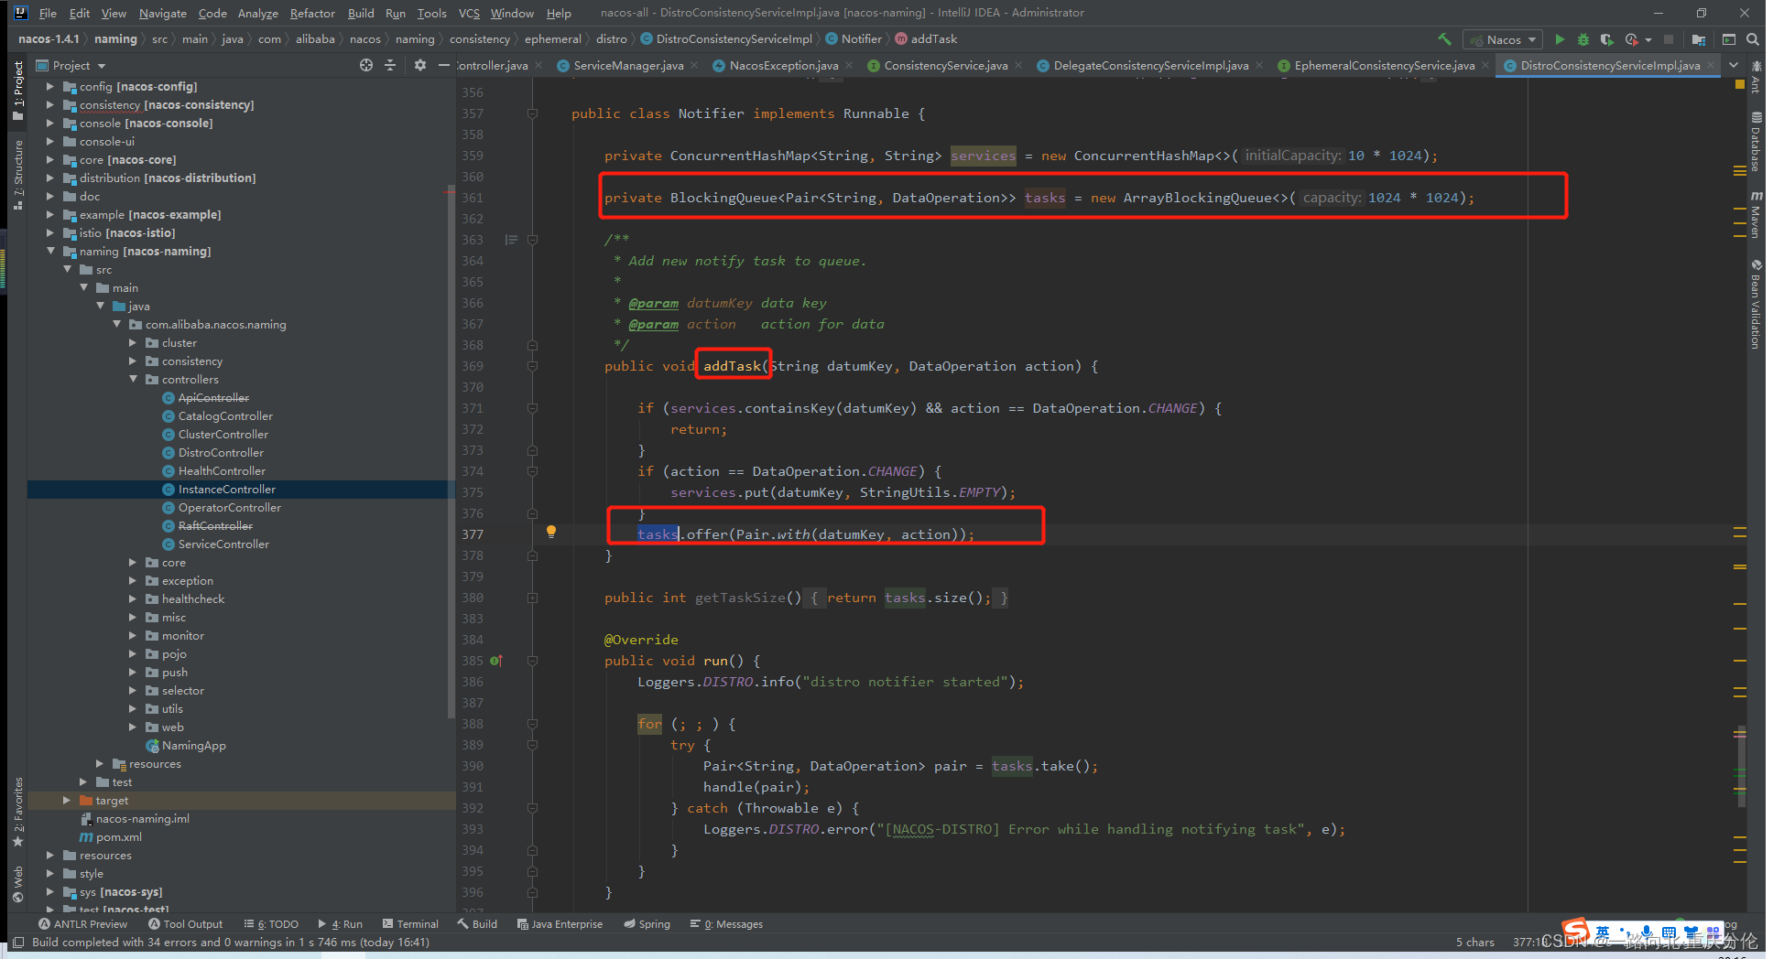Unfold getTaskSize method at line 380

(532, 598)
